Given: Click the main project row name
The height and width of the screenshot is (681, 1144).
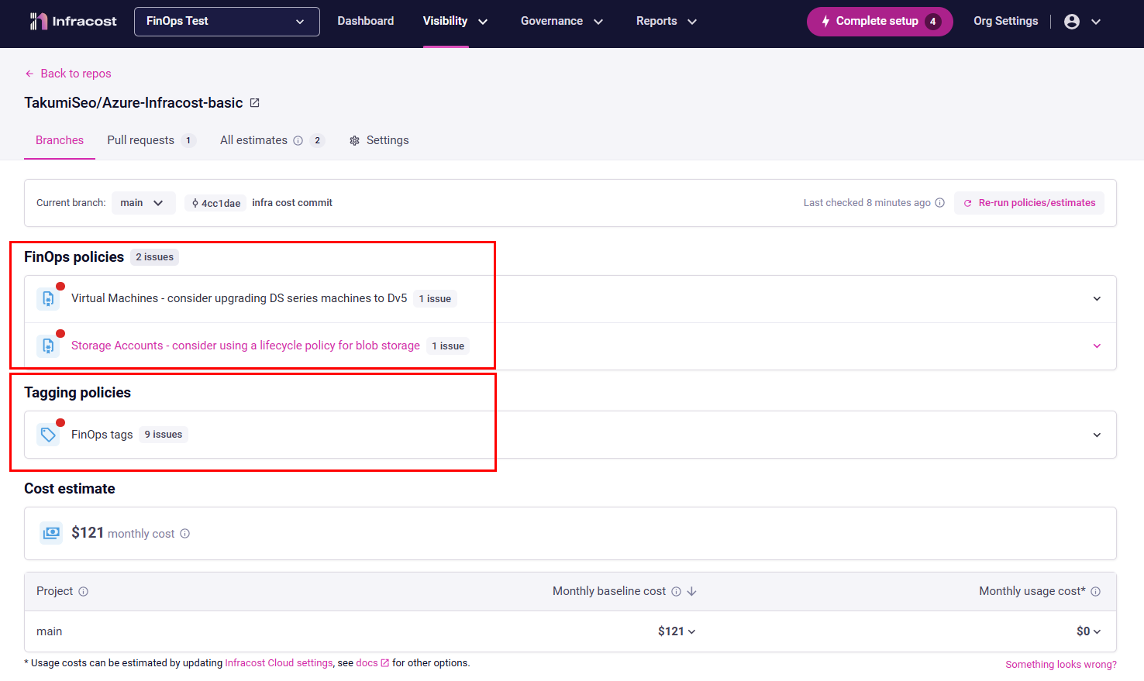Looking at the screenshot, I should point(50,631).
